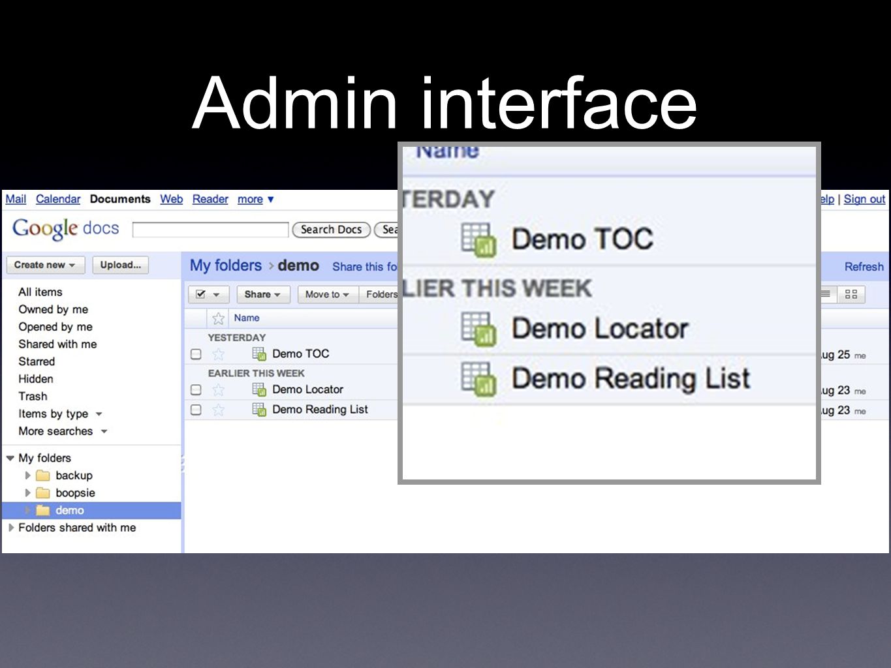Expand the boopsie folder arrow
The width and height of the screenshot is (891, 668).
(27, 493)
